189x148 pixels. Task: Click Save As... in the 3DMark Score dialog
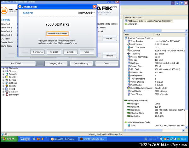[x=37, y=52]
